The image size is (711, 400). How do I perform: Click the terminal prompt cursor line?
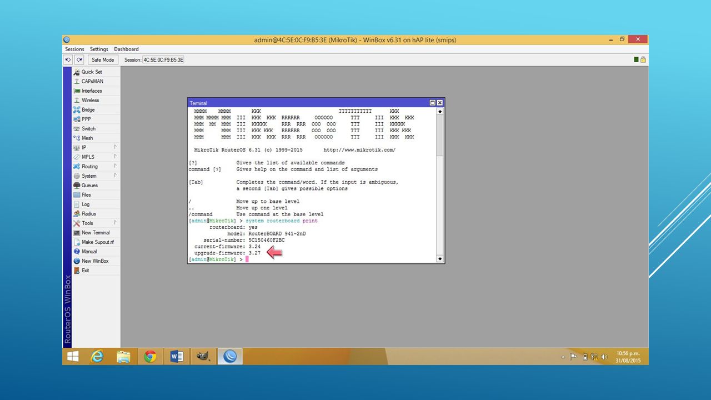click(218, 259)
